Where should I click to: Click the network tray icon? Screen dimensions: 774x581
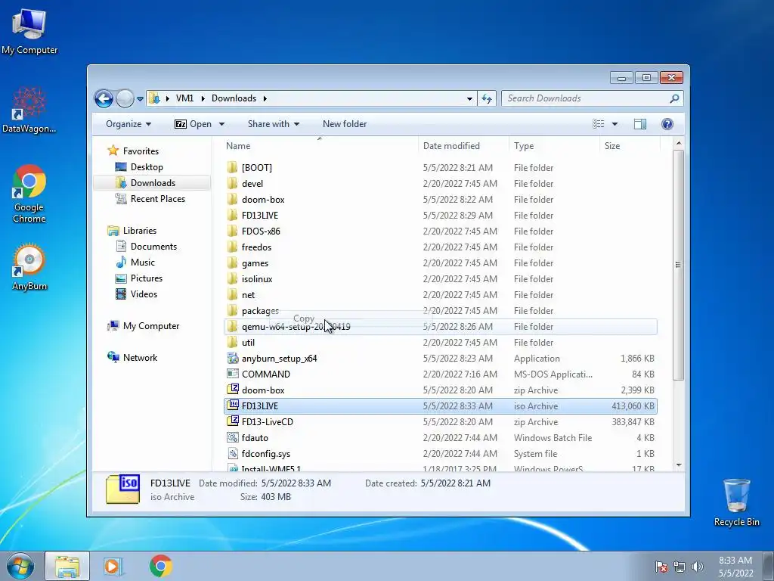pos(680,567)
